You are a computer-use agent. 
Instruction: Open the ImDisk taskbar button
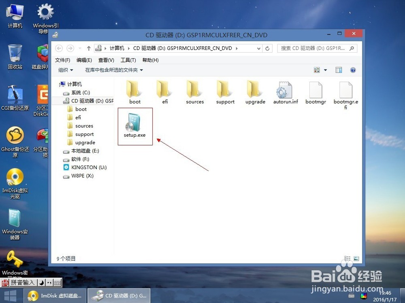coord(55,296)
